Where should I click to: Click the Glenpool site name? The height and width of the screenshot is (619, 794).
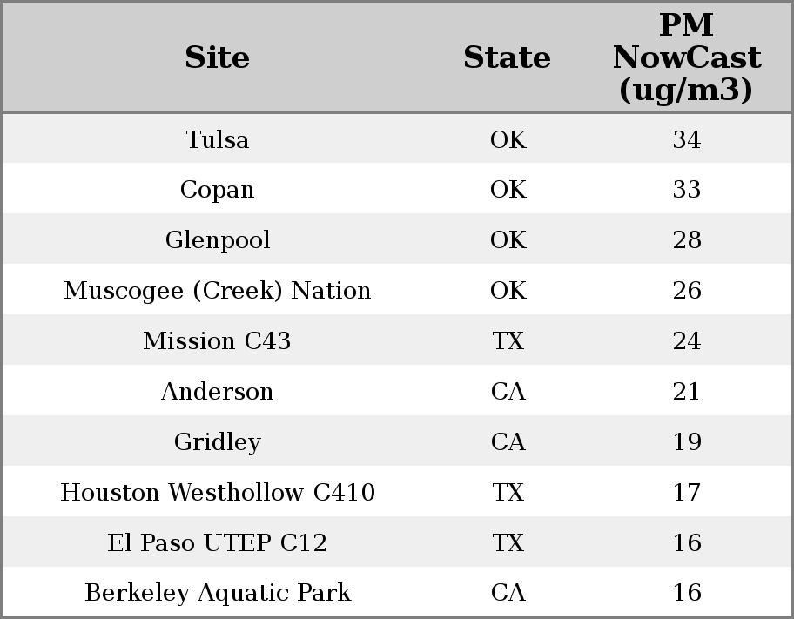[217, 240]
